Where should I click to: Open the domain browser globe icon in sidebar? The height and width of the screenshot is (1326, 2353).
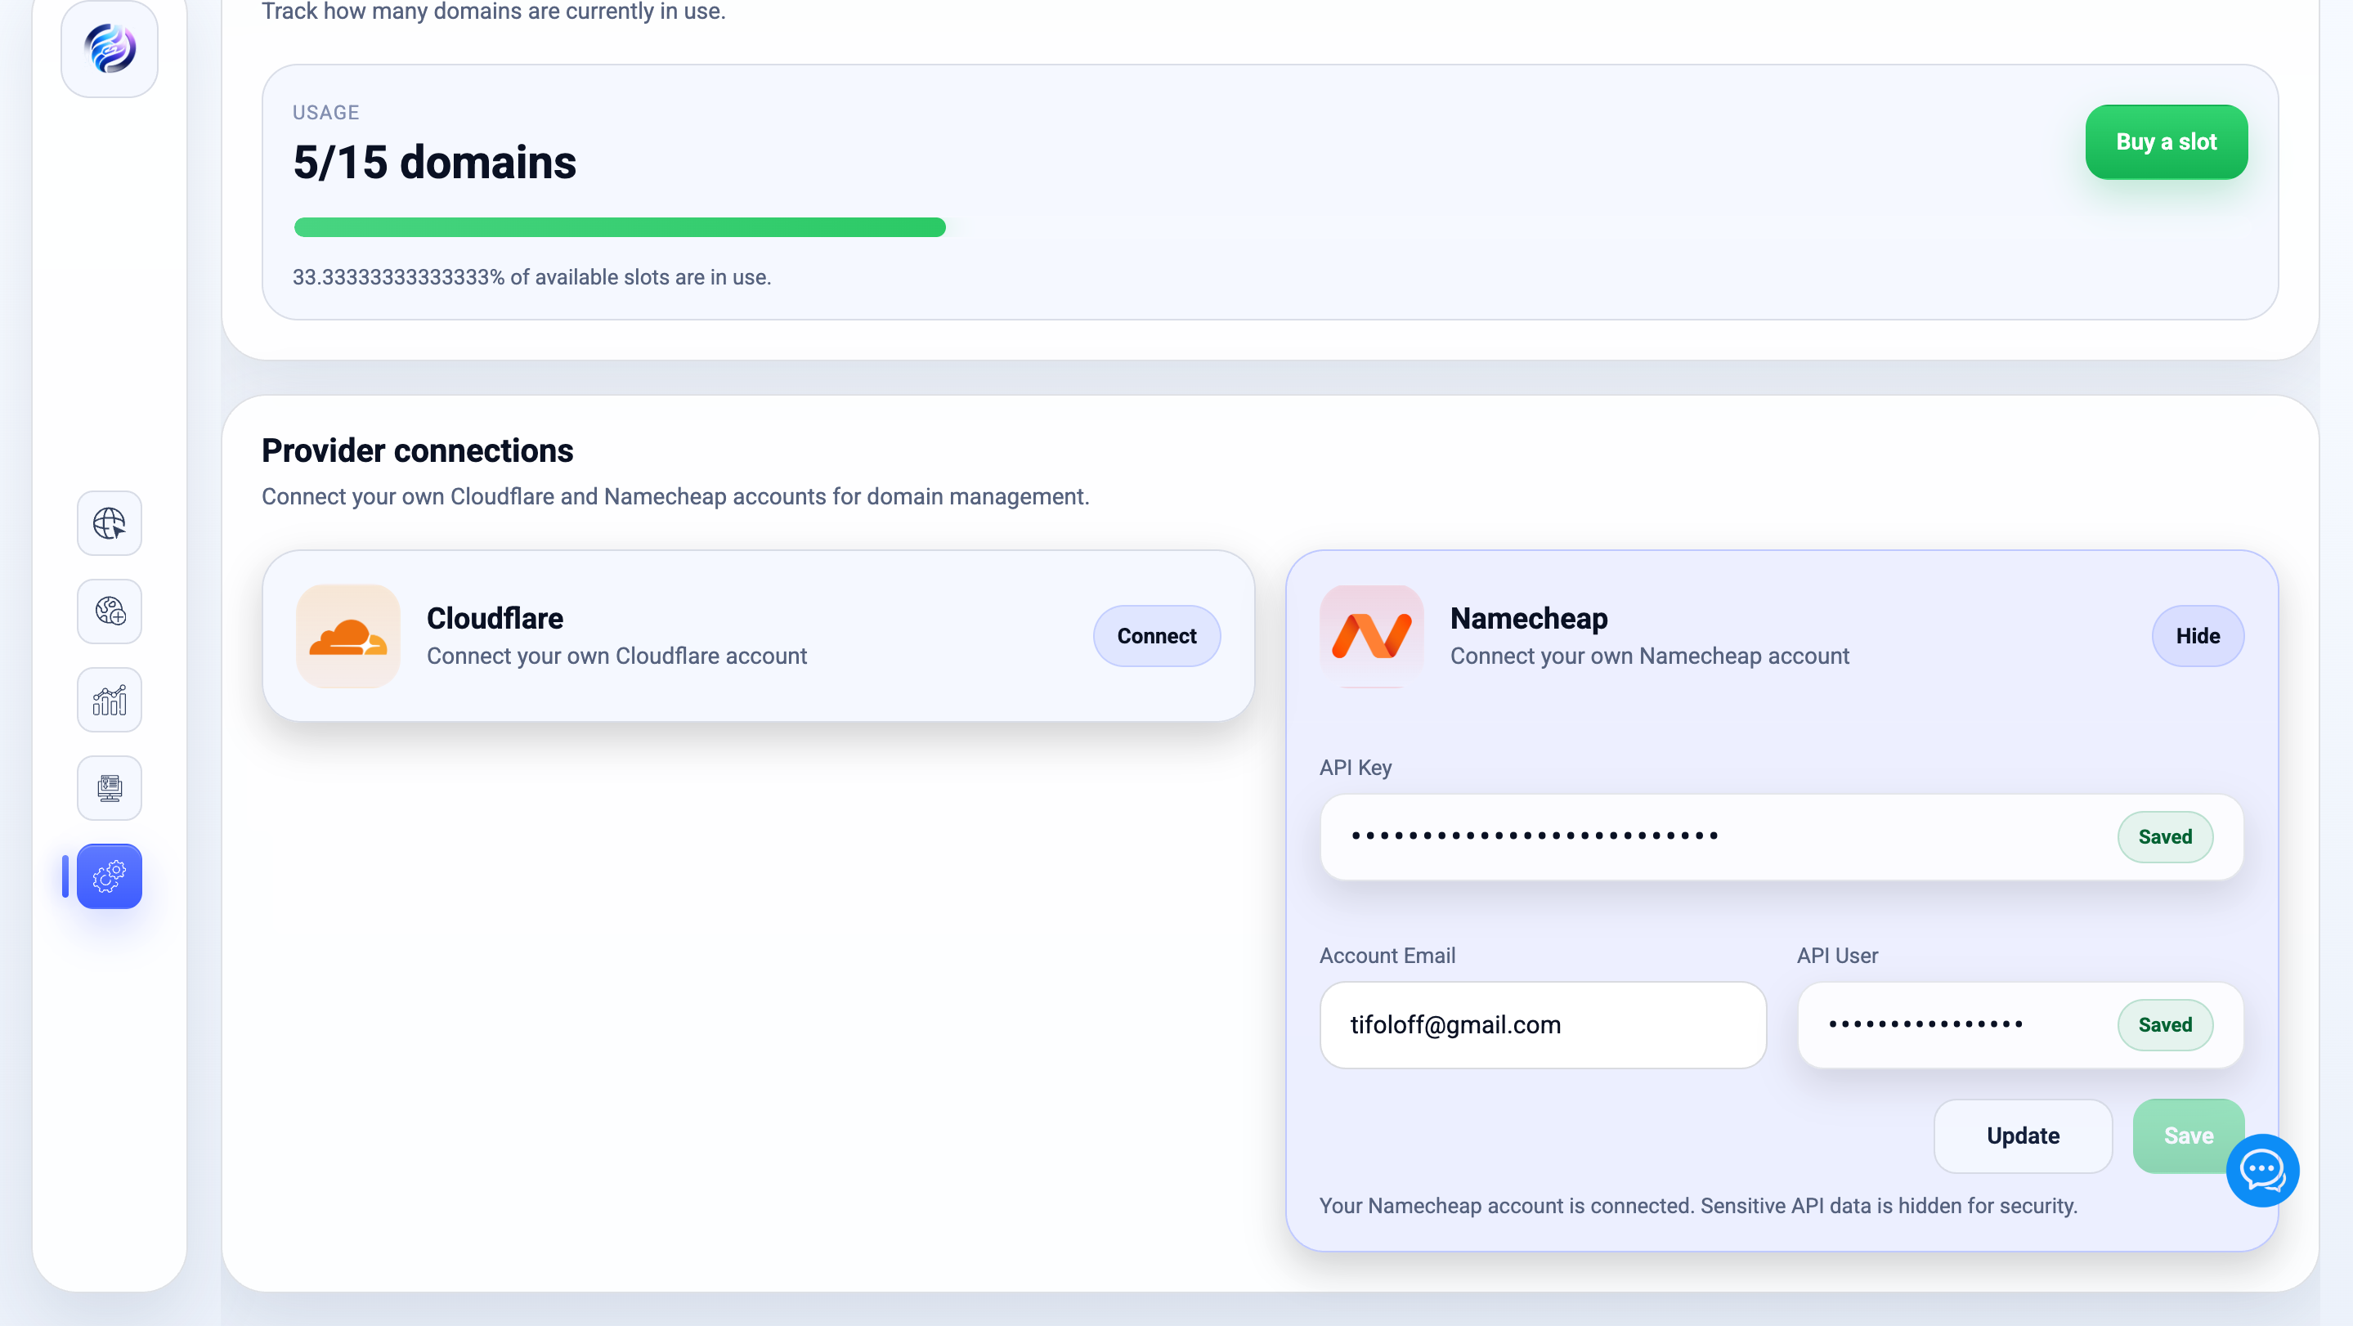coord(109,523)
